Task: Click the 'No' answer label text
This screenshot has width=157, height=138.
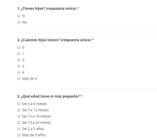Action: pyautogui.click(x=24, y=22)
